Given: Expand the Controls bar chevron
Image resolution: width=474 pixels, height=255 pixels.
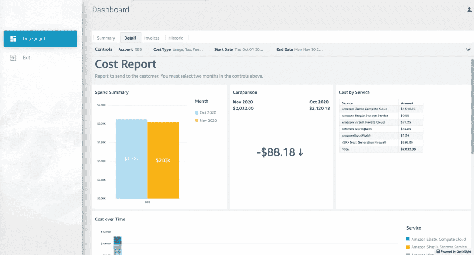Looking at the screenshot, I should 468,49.
